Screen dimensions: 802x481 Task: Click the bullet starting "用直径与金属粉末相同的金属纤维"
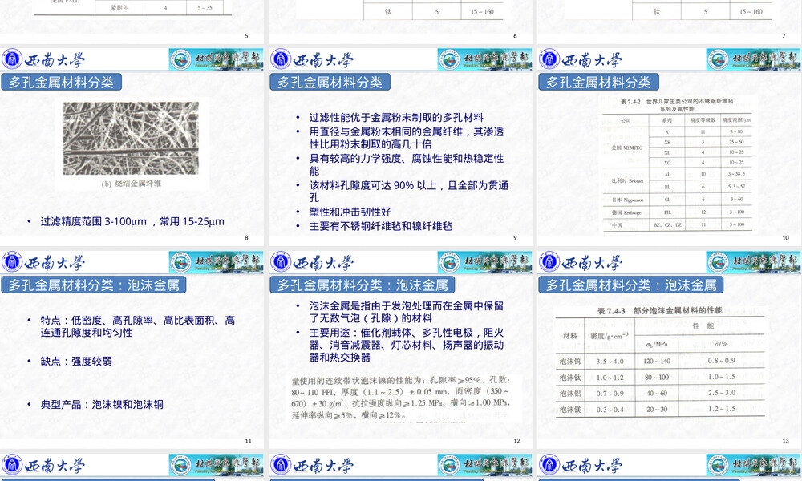click(x=407, y=138)
